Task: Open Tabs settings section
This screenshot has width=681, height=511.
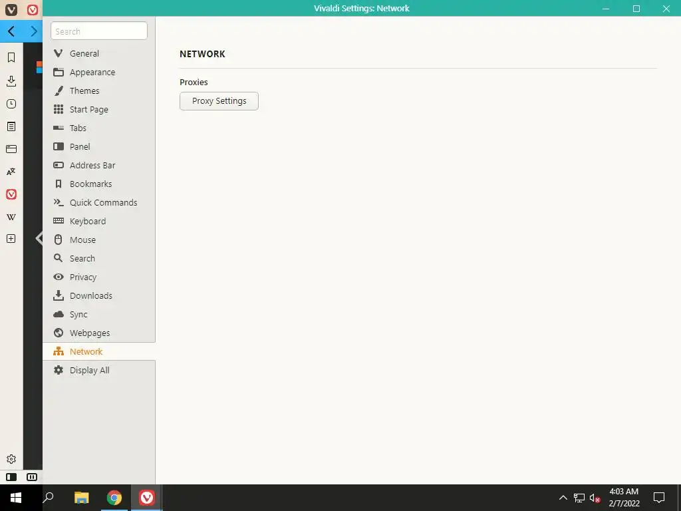Action: [x=99, y=128]
